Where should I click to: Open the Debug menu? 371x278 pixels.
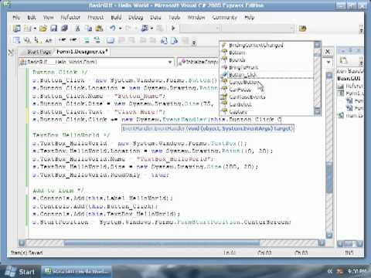(x=135, y=17)
